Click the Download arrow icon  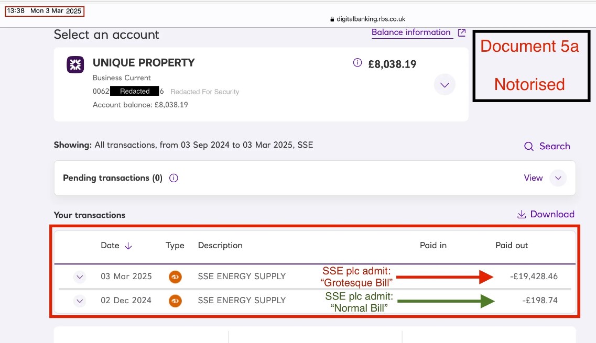[522, 214]
